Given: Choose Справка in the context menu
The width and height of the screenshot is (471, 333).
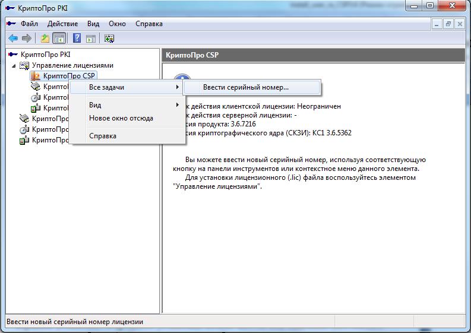Looking at the screenshot, I should pyautogui.click(x=126, y=136).
